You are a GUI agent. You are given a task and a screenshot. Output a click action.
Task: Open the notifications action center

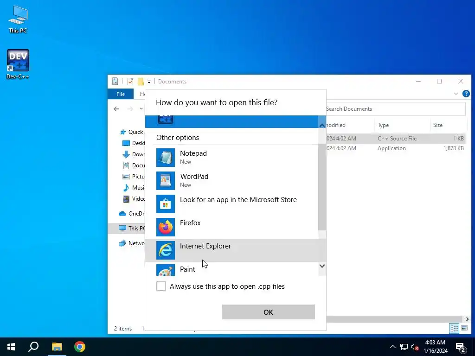point(461,347)
